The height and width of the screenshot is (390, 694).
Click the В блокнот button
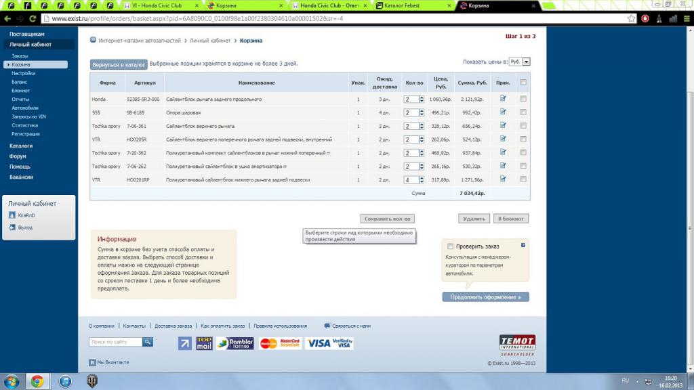(x=511, y=219)
